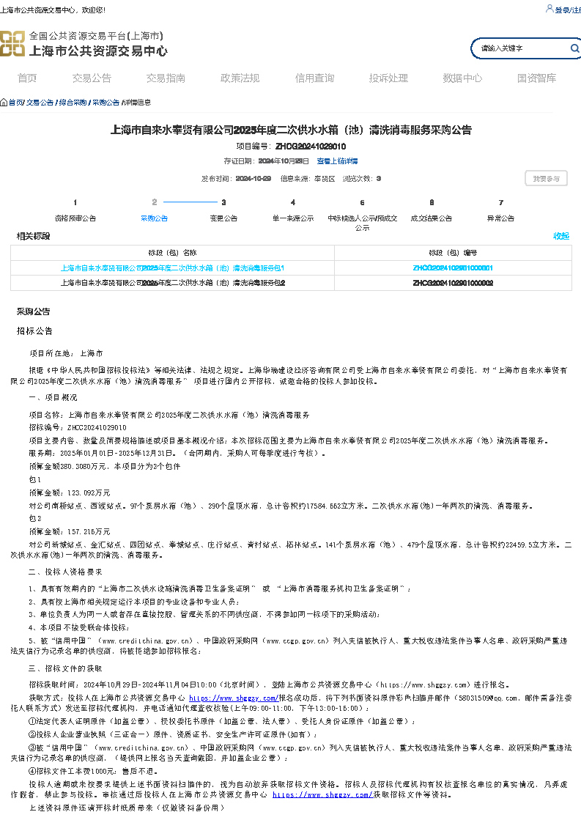Switch to step 7 异常公告
This screenshot has width=581, height=823.
(500, 218)
